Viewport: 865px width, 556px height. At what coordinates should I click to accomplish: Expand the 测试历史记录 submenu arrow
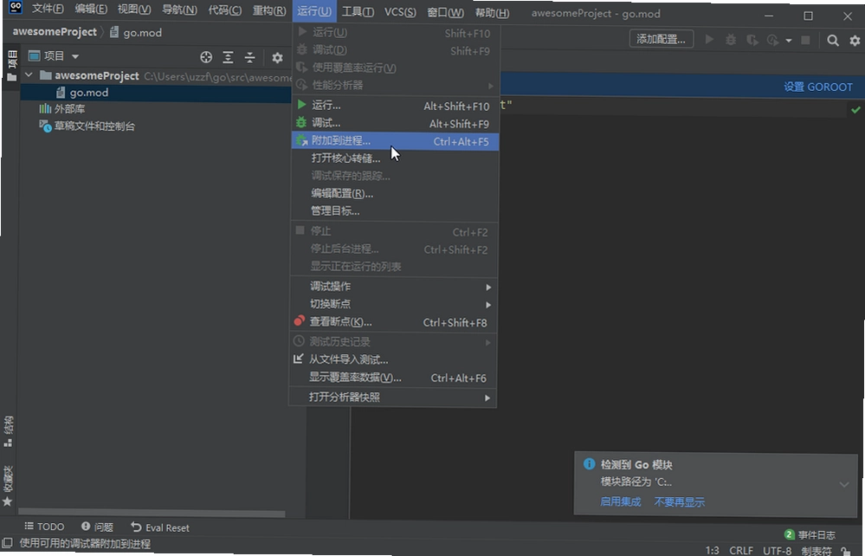(488, 343)
